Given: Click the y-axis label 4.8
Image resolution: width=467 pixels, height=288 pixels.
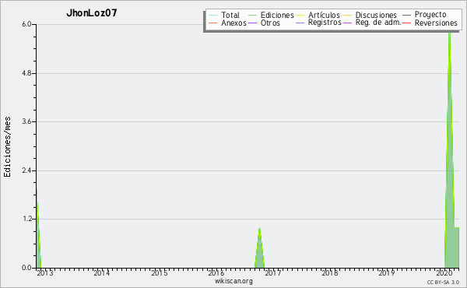Looking at the screenshot, I should (x=26, y=73).
